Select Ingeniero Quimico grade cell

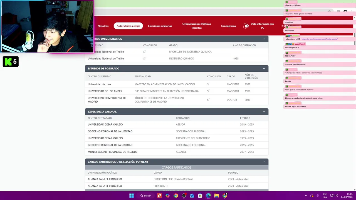(182, 59)
